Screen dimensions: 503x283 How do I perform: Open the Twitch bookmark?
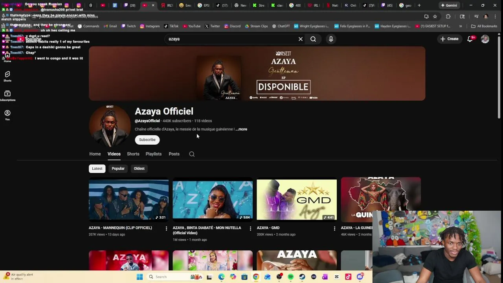[x=129, y=26]
